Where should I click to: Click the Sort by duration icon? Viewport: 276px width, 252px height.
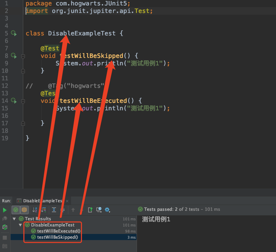[43, 210]
